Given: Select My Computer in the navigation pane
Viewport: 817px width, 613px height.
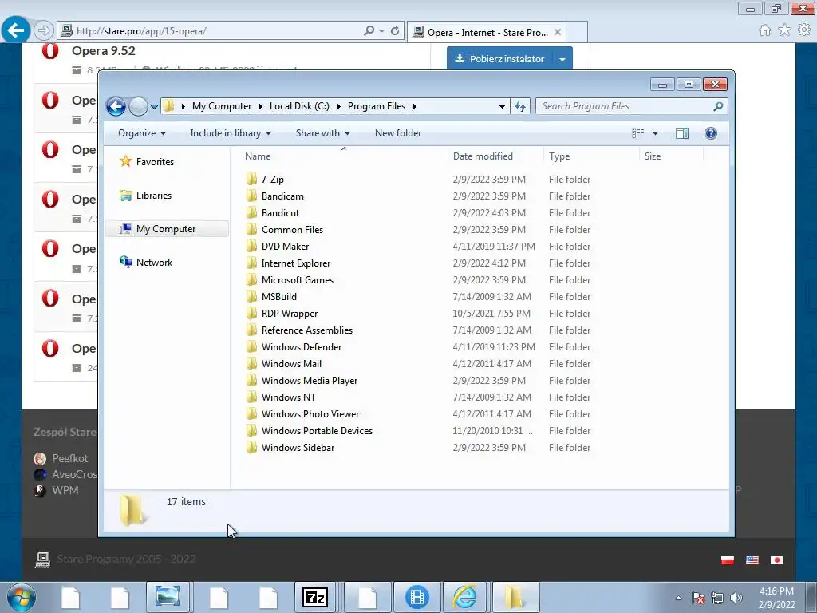Looking at the screenshot, I should (x=167, y=229).
